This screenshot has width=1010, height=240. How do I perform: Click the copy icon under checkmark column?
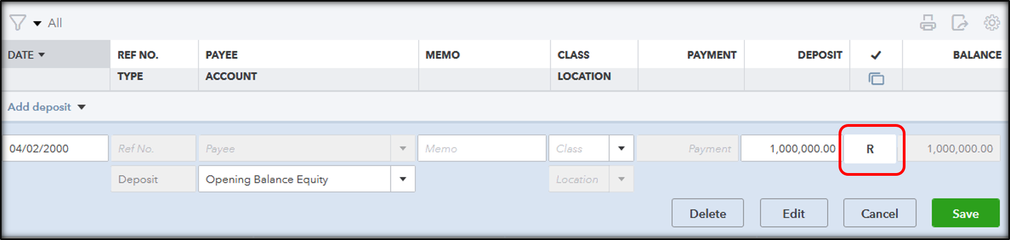pyautogui.click(x=876, y=79)
